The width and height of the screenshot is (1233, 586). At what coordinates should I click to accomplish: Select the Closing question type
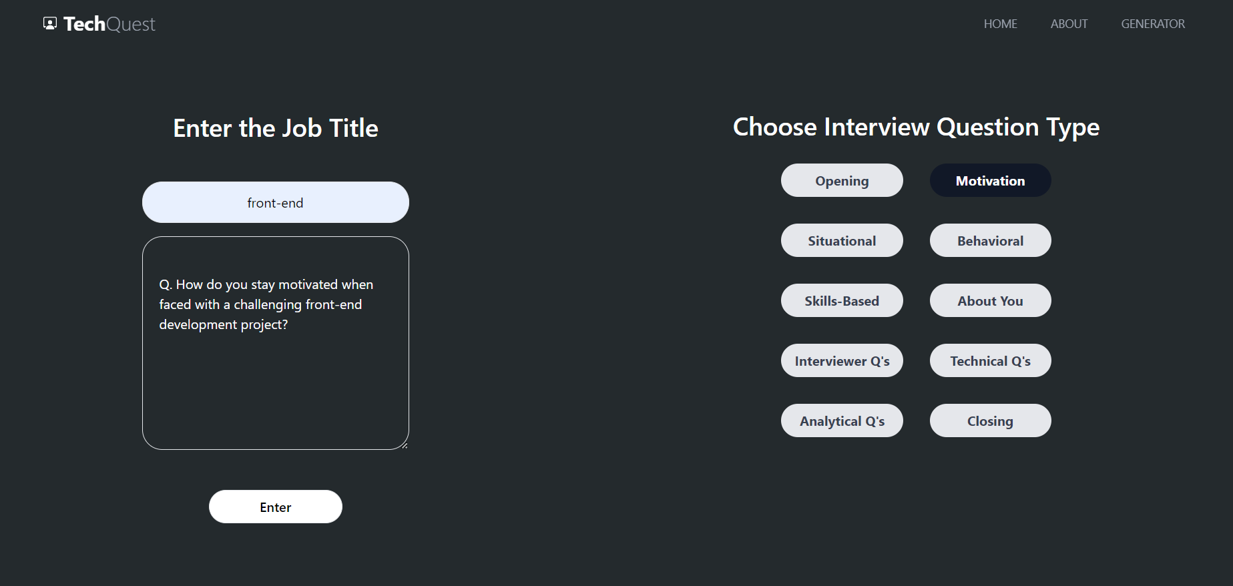(x=990, y=421)
